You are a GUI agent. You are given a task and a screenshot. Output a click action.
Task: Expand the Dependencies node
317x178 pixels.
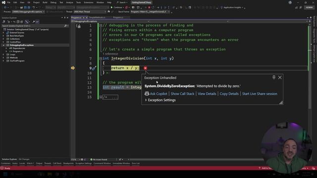(6, 48)
